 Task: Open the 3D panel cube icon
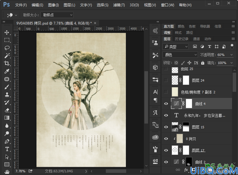(x=155, y=67)
